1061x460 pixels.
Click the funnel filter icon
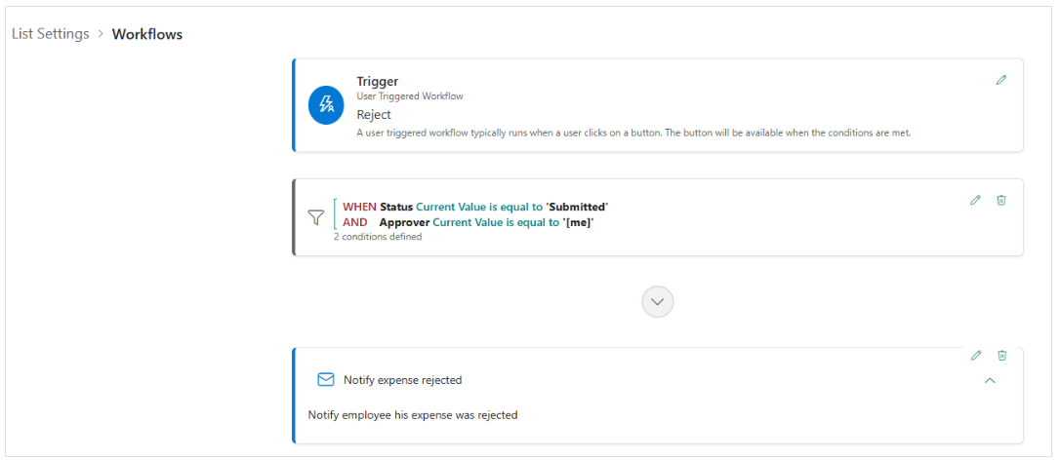[x=316, y=216]
